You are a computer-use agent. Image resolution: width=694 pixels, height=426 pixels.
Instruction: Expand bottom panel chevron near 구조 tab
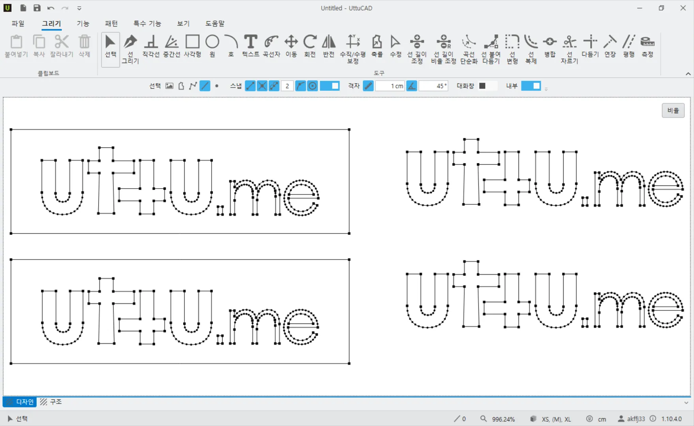[686, 403]
